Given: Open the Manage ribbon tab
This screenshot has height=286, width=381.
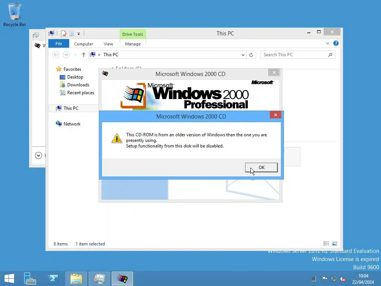Looking at the screenshot, I should tap(133, 44).
